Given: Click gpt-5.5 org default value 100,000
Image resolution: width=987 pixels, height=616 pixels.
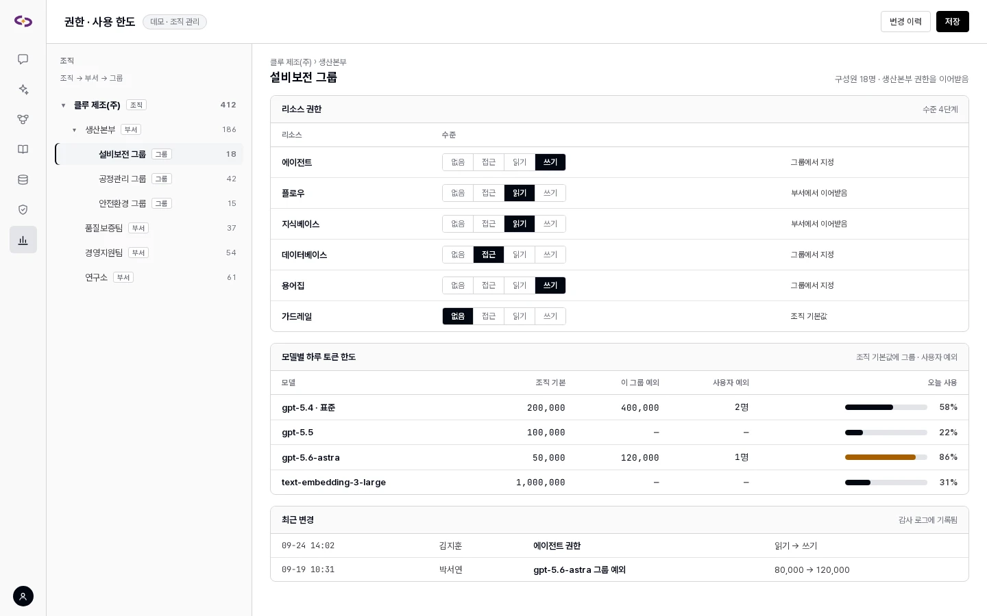Looking at the screenshot, I should (x=546, y=433).
